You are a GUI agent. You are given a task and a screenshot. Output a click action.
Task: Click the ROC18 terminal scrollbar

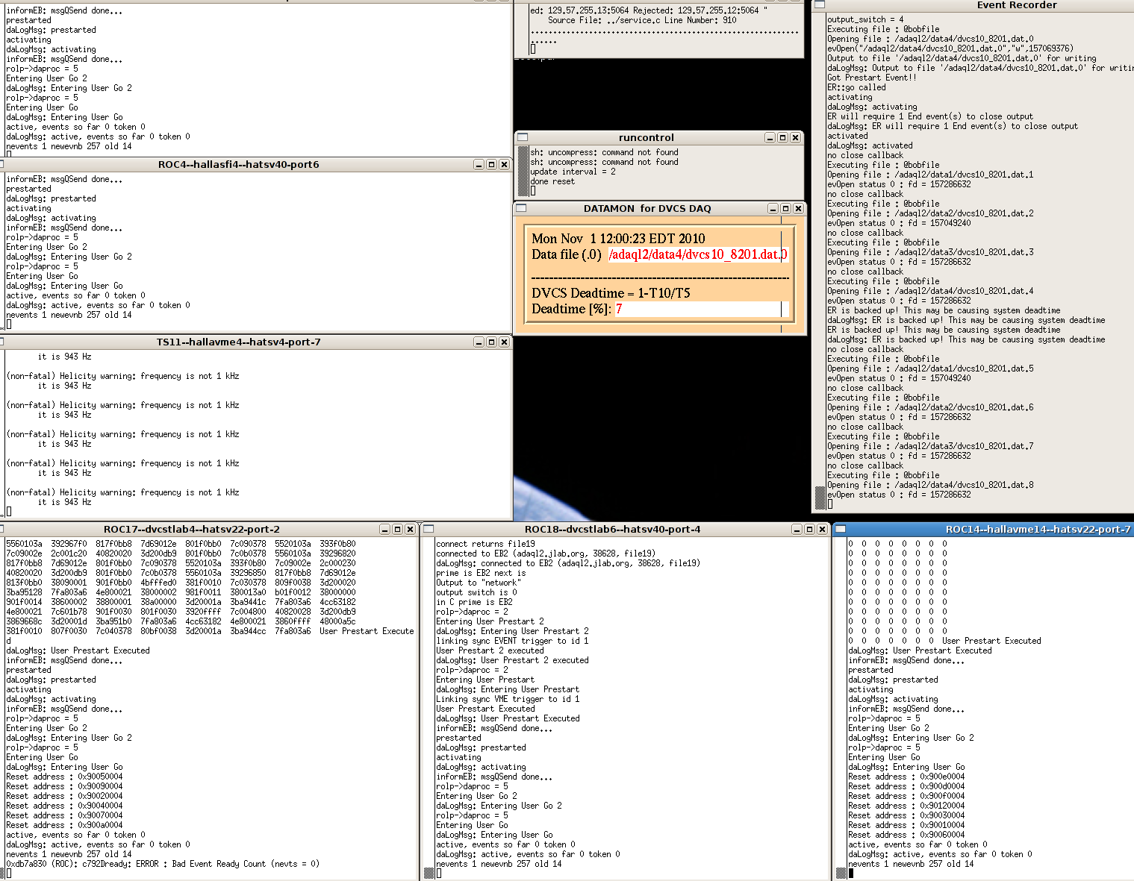[x=429, y=708]
